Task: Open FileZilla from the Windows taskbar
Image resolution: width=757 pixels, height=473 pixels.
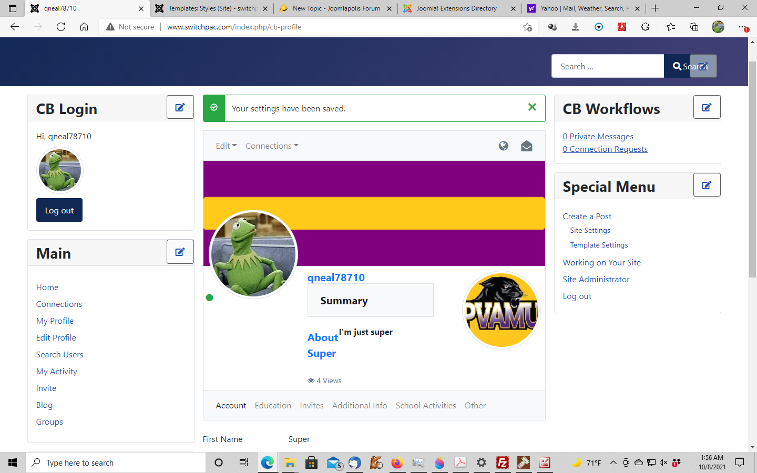Action: click(503, 462)
